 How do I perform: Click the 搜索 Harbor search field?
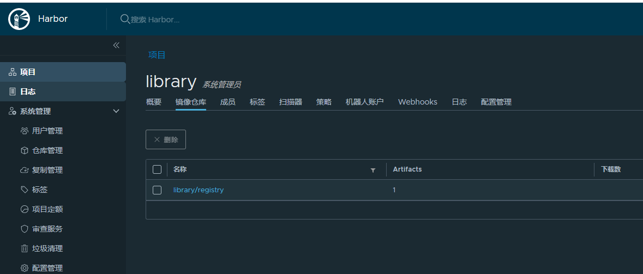tap(155, 19)
